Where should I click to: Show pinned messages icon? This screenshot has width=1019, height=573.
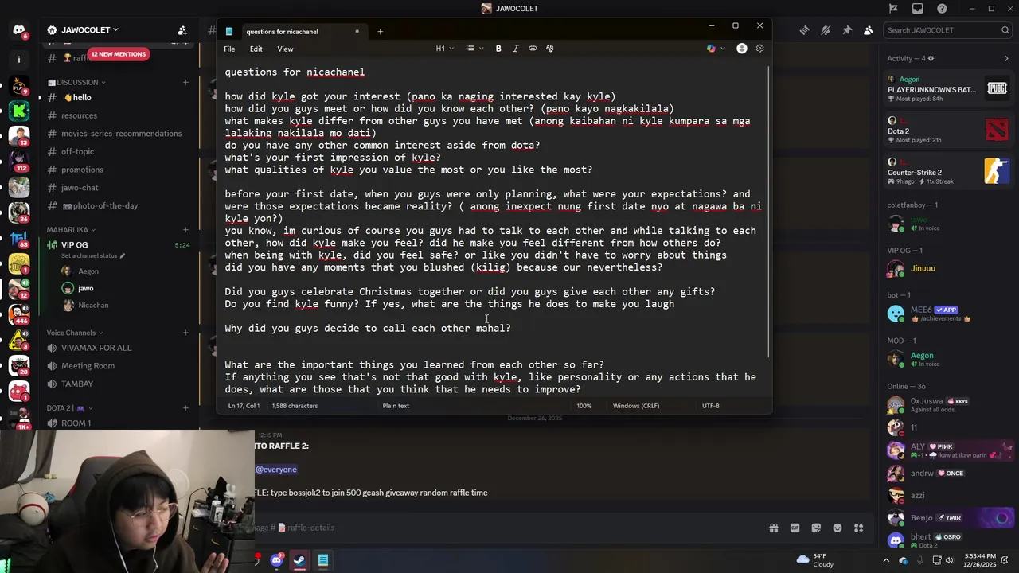point(847,30)
